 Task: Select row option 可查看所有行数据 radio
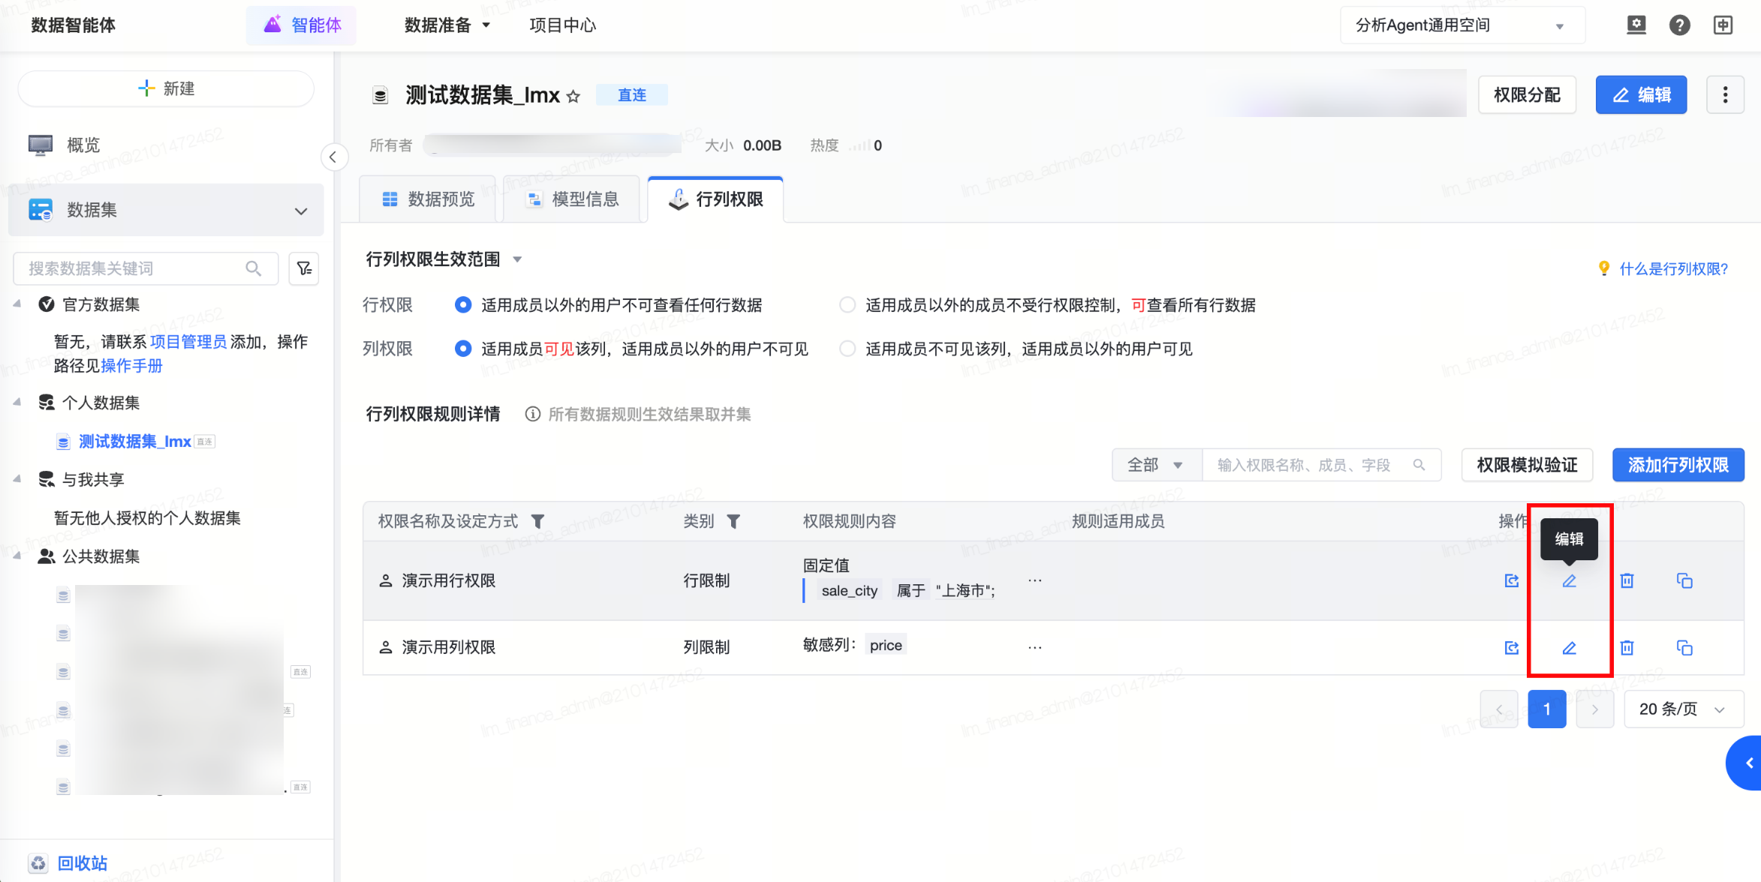(847, 305)
